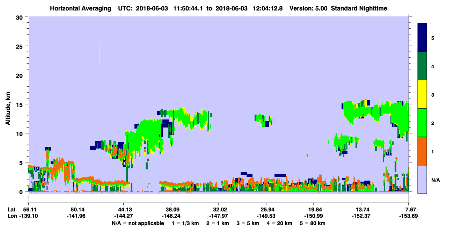Click the colorbar label 3
Viewport: 454px width, 233px height.
[433, 94]
